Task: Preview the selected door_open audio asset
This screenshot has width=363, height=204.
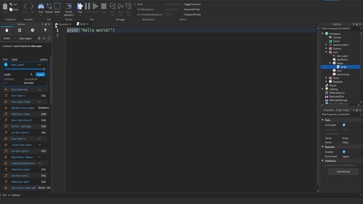Action: tap(31, 74)
